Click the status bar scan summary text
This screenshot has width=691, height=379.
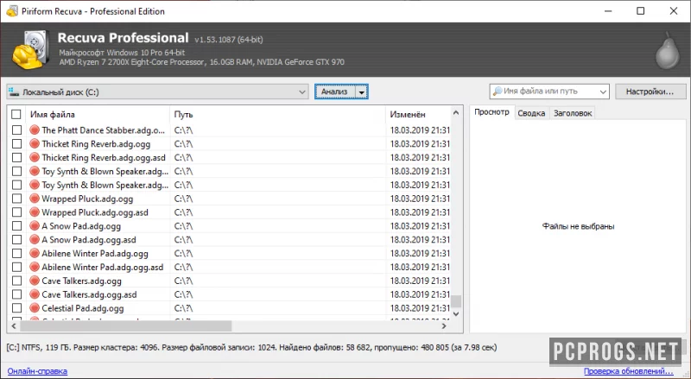pyautogui.click(x=251, y=347)
